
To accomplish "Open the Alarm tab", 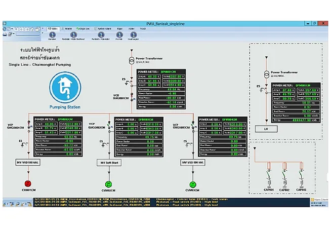I will pyautogui.click(x=132, y=28).
